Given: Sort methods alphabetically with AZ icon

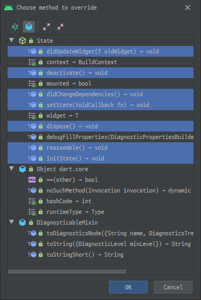Looking at the screenshot, I should pos(15,27).
